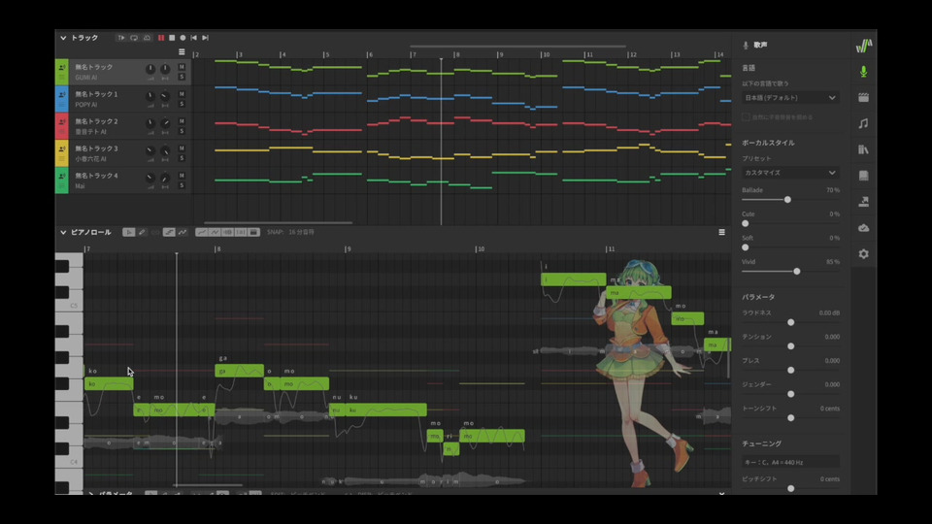Solo the GUMI AI track
932x524 pixels.
click(x=182, y=77)
